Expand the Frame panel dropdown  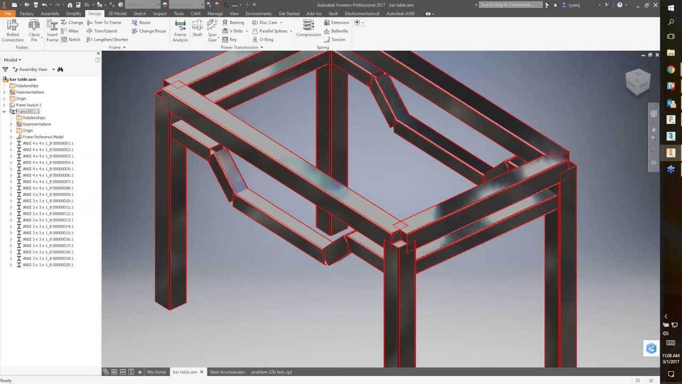coord(117,47)
